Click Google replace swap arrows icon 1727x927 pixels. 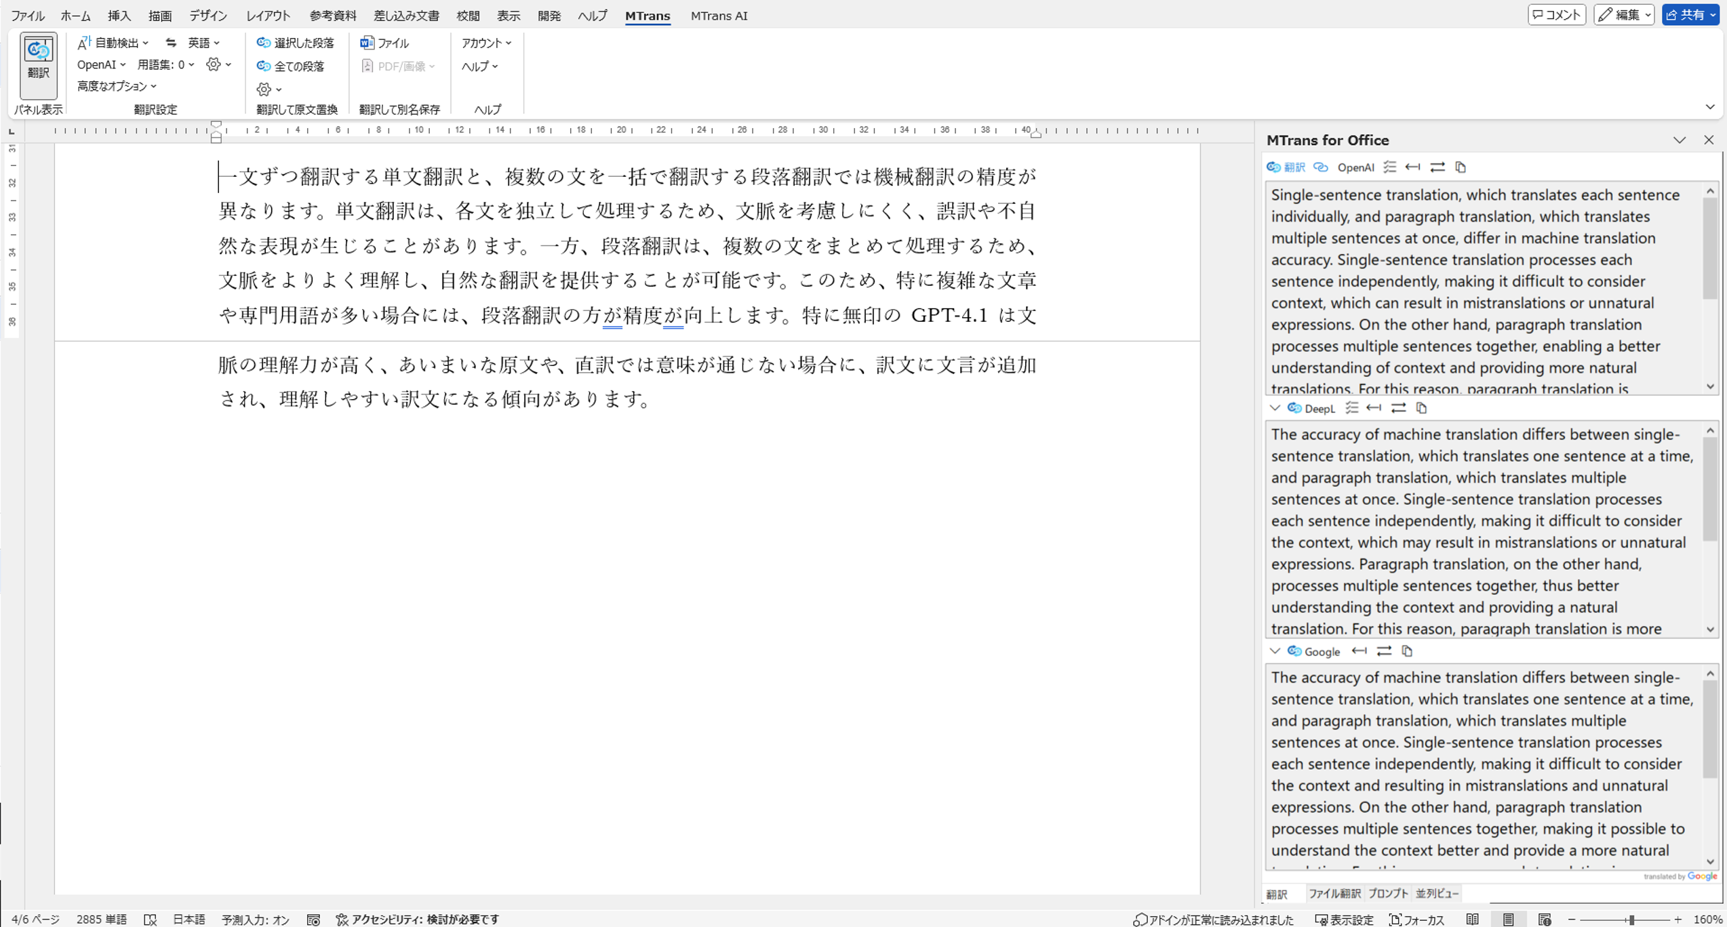(x=1384, y=651)
